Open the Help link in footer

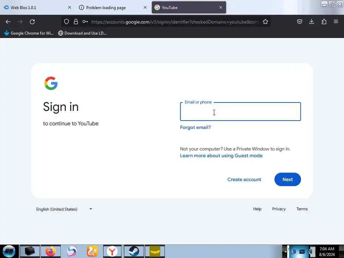[257, 209]
